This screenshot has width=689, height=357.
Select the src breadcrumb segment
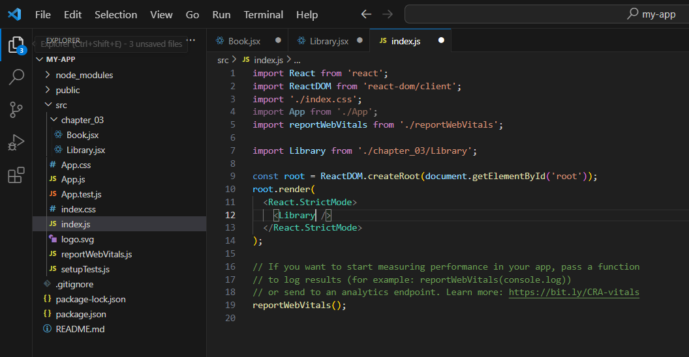pos(223,59)
